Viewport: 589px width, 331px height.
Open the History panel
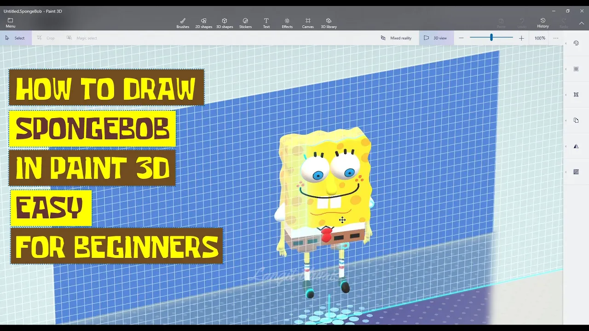[x=543, y=23]
